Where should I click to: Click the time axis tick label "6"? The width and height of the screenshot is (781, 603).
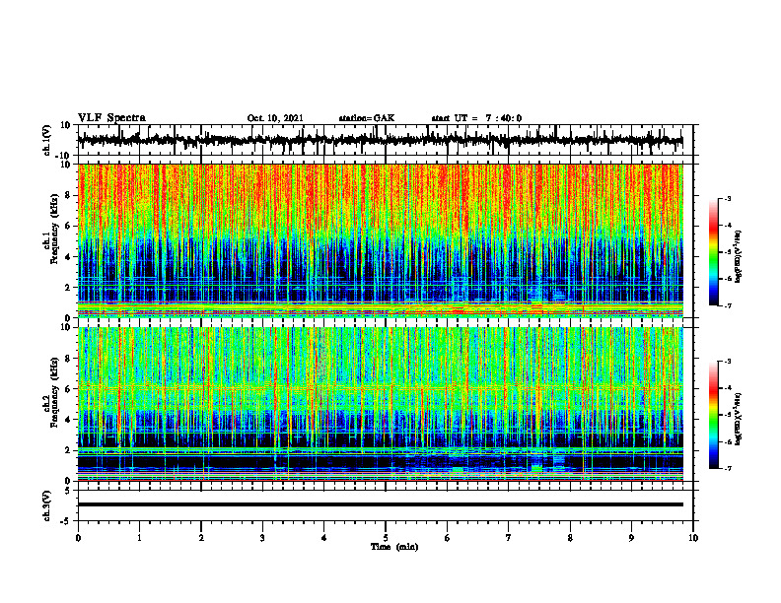click(448, 538)
